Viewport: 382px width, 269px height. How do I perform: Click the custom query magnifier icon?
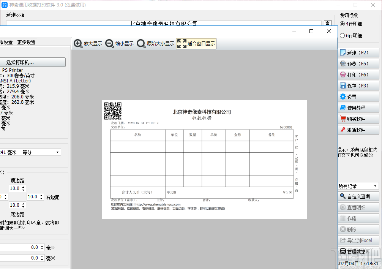[343, 196]
